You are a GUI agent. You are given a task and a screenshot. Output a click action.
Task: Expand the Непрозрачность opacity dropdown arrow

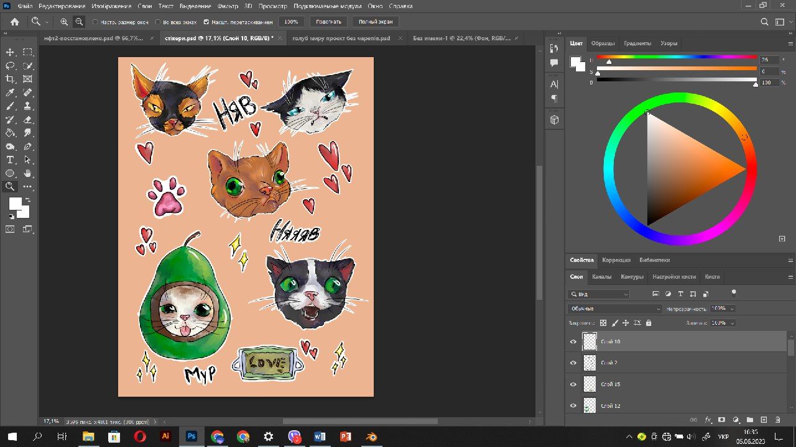coord(732,309)
